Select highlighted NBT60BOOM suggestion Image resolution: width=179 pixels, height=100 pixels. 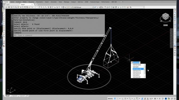coord(138,69)
